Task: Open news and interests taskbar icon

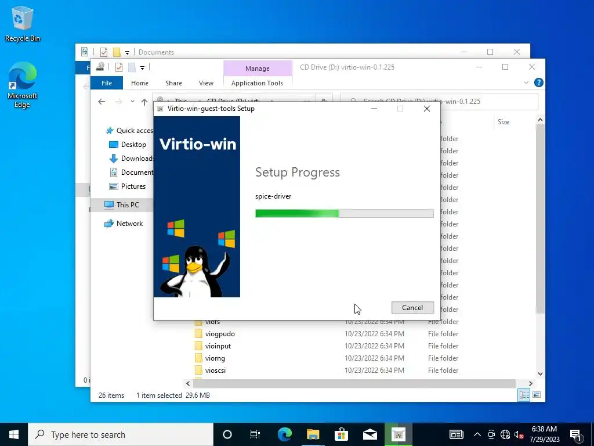Action: [x=456, y=434]
